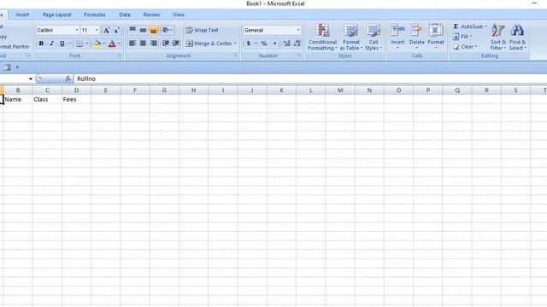The height and width of the screenshot is (307, 547).
Task: Apply accounting dollar format
Action: [249, 43]
